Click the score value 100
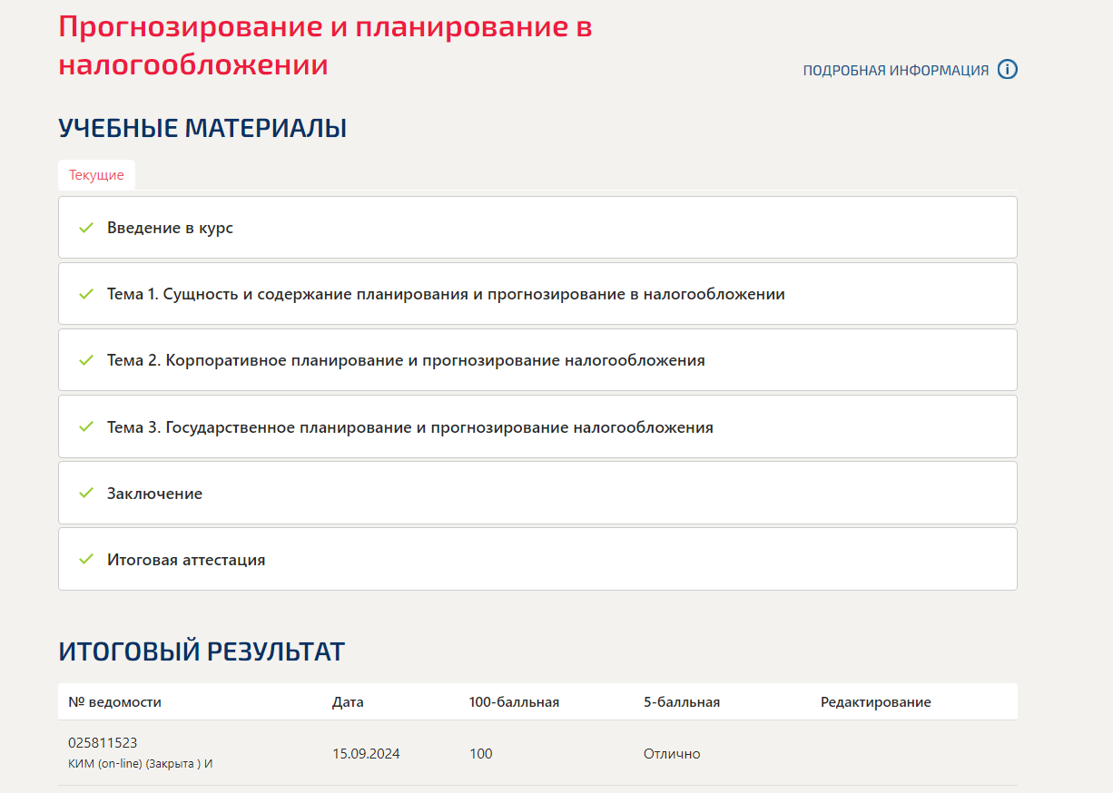 (481, 754)
